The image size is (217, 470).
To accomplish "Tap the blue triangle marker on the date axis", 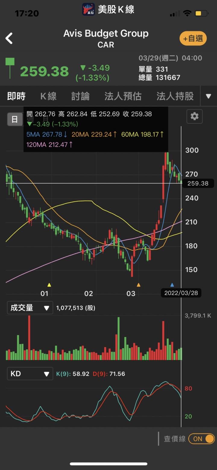I will tap(172, 285).
